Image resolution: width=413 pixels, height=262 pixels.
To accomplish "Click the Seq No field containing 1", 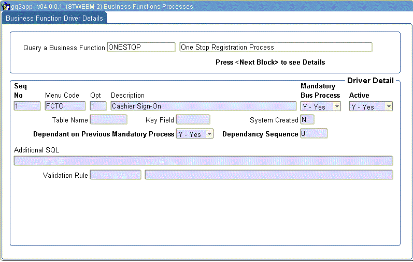I will 27,106.
